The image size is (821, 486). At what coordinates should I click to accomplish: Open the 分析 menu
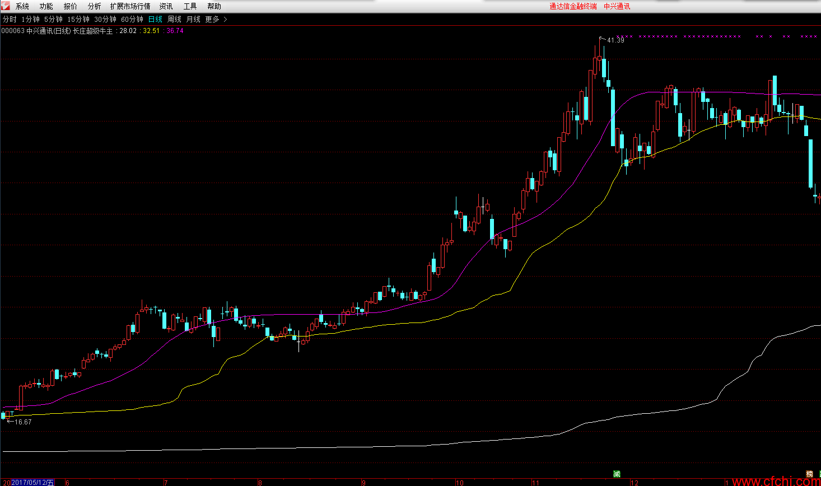(95, 7)
